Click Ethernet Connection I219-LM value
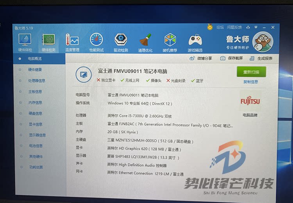Viewport: 293px width, 203px height. 145,173
